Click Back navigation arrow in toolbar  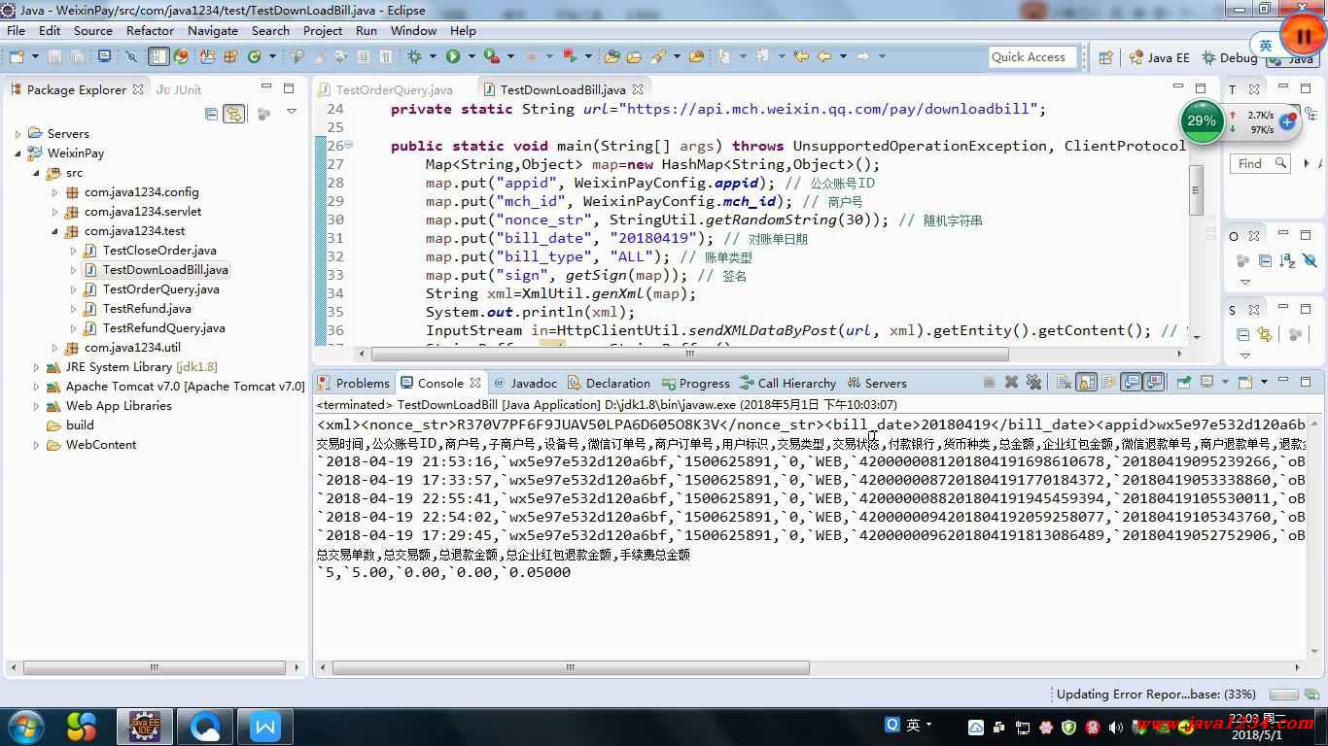[x=824, y=56]
